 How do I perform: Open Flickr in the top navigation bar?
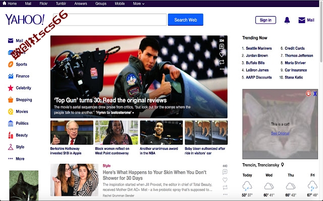[x=43, y=4]
